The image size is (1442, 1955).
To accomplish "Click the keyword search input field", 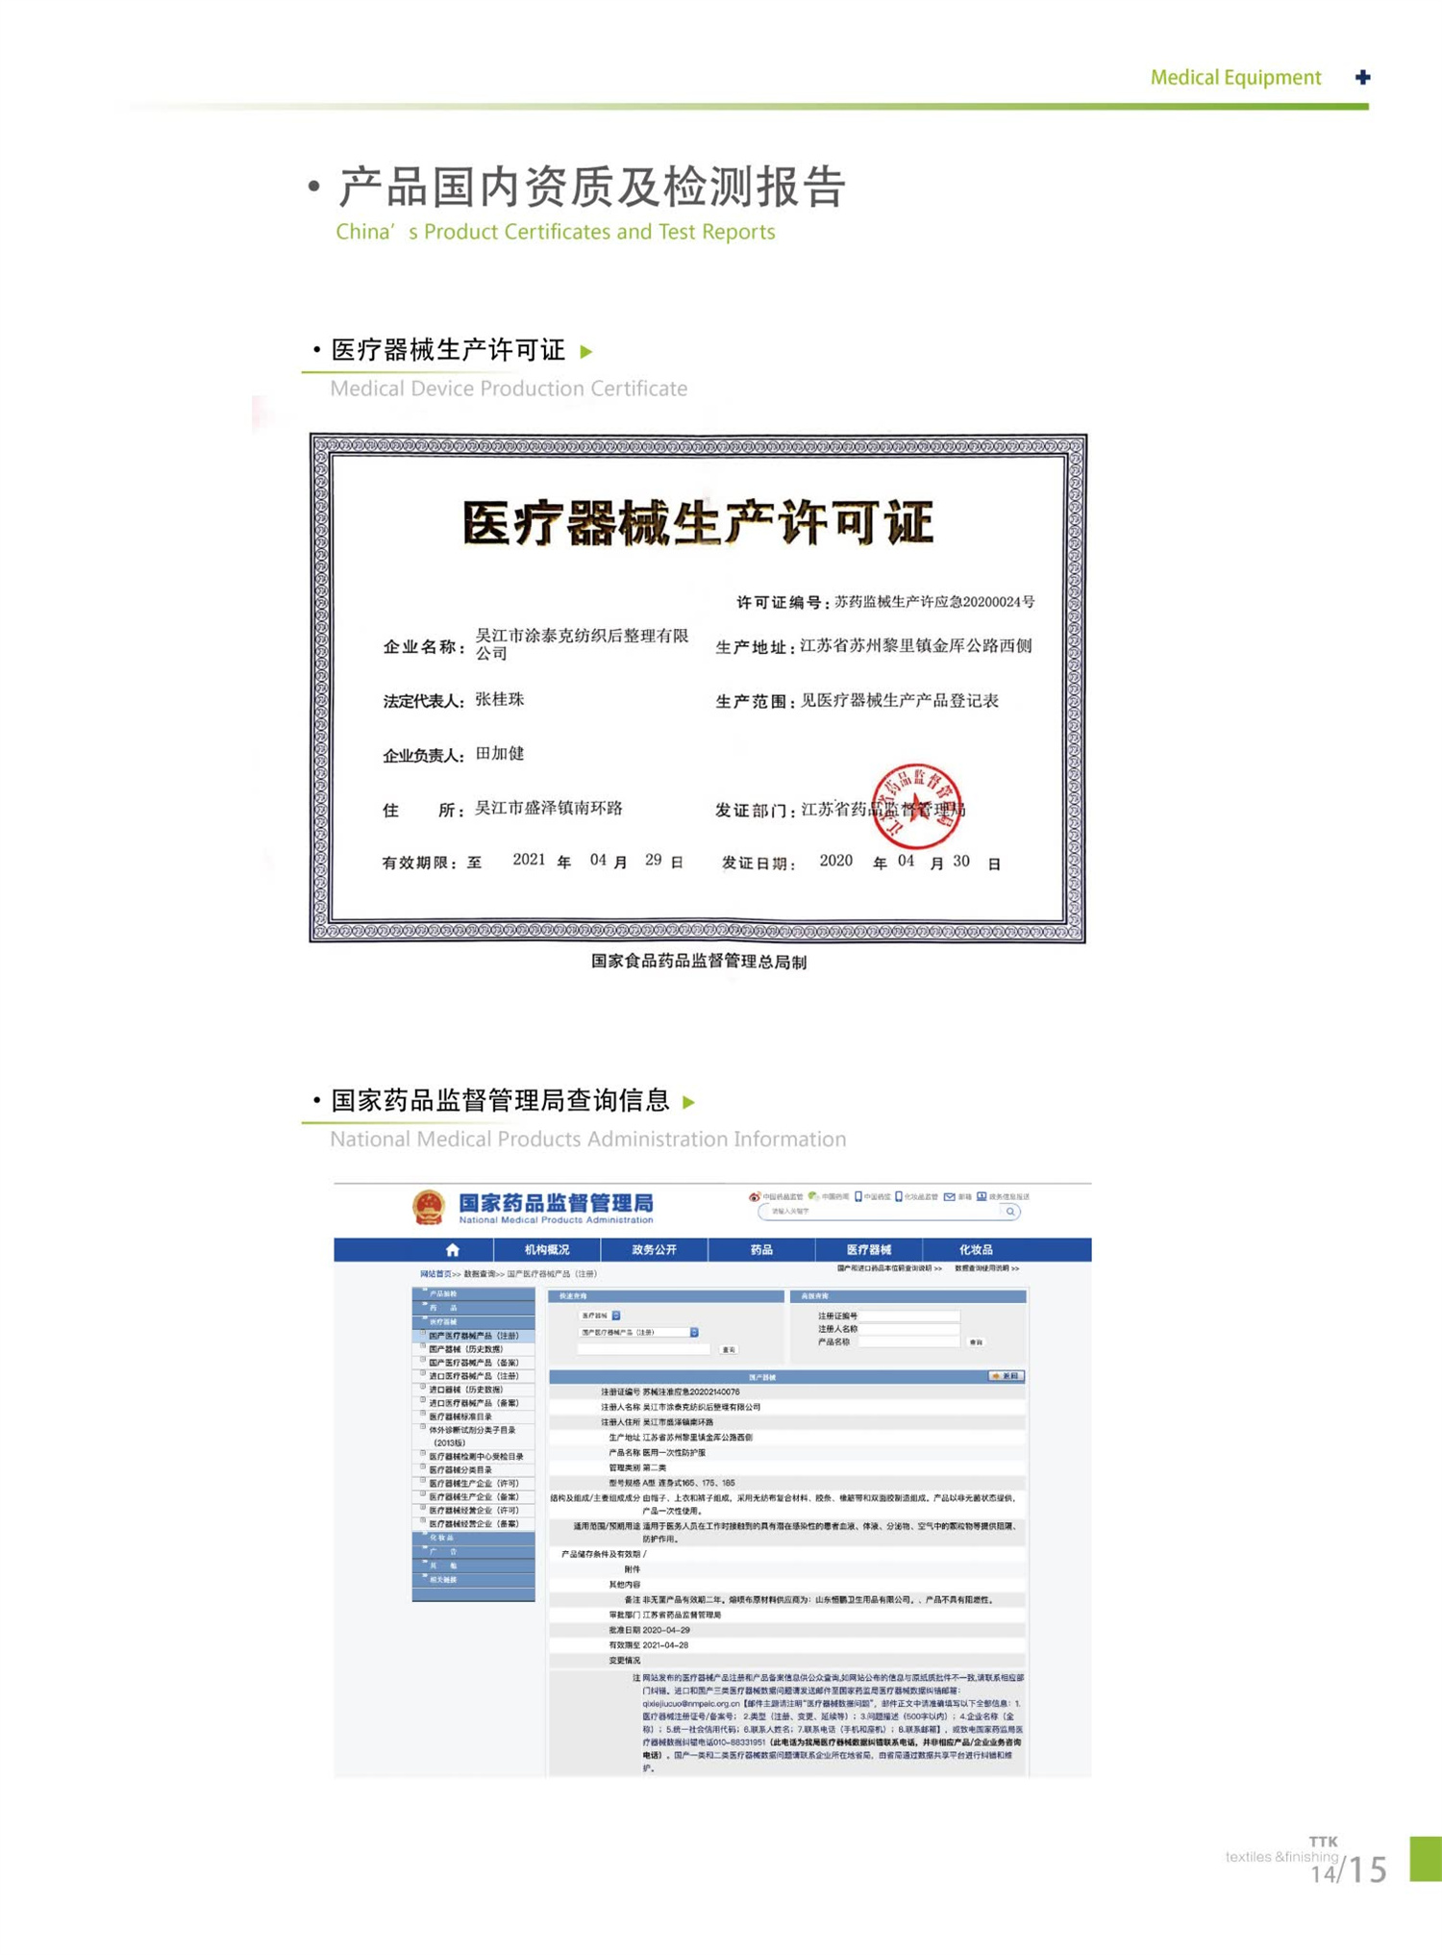I will [x=880, y=1212].
